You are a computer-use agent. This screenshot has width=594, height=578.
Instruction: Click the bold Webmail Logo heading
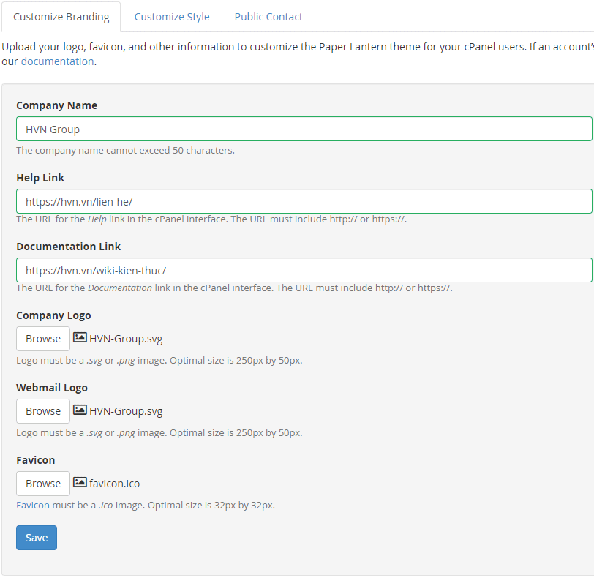[52, 388]
